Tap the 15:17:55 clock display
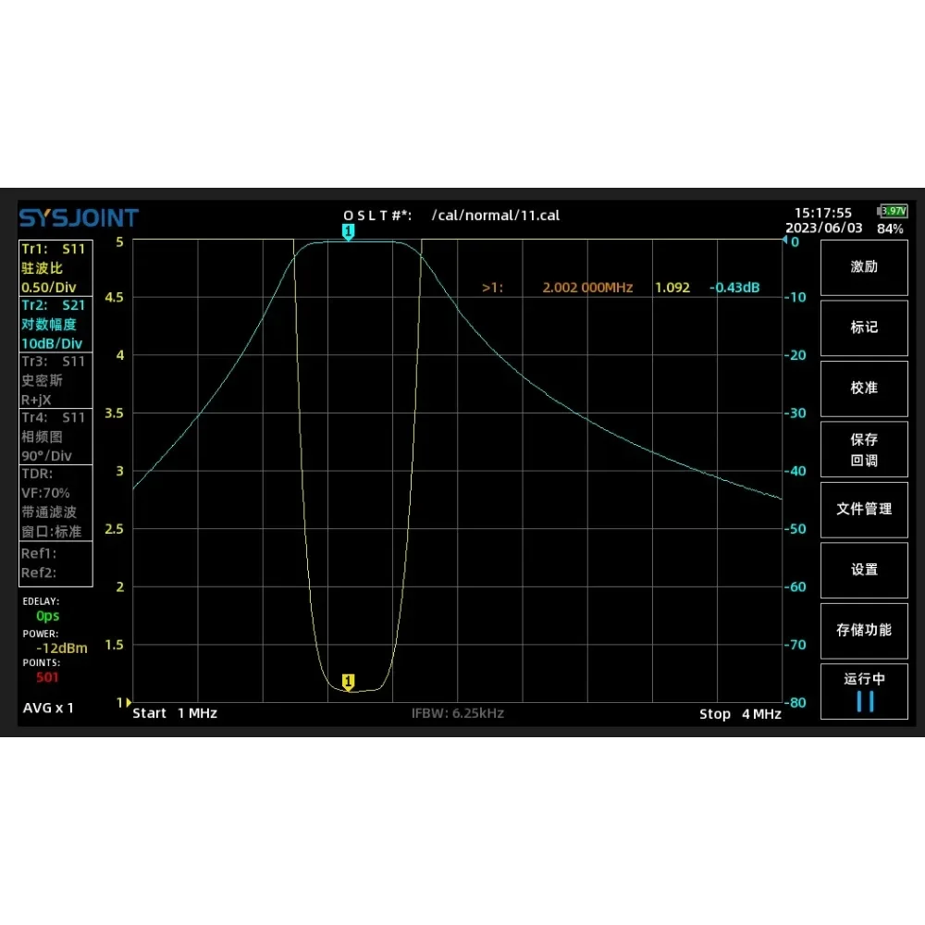 click(823, 213)
